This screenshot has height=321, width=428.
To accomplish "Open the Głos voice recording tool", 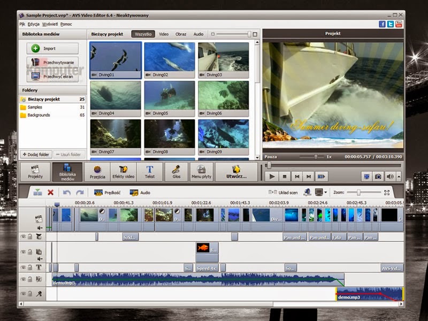I will [175, 172].
